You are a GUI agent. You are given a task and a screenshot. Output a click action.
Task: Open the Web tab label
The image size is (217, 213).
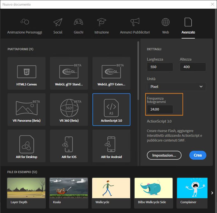point(166,32)
